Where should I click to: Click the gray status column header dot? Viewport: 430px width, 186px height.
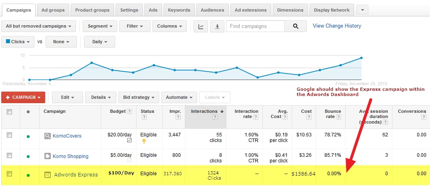tap(28, 112)
